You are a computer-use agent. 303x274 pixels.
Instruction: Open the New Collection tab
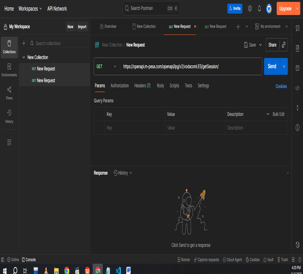click(144, 26)
